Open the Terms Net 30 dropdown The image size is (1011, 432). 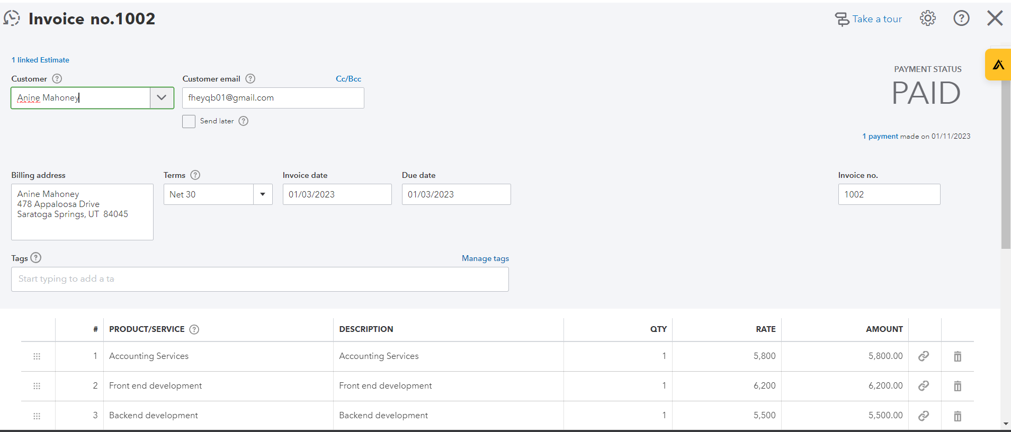[263, 194]
